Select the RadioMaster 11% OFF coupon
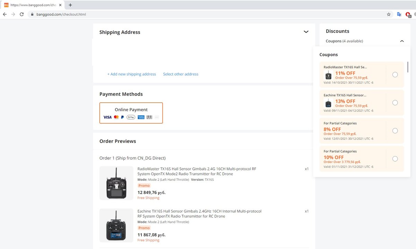416x249 pixels. click(x=395, y=75)
